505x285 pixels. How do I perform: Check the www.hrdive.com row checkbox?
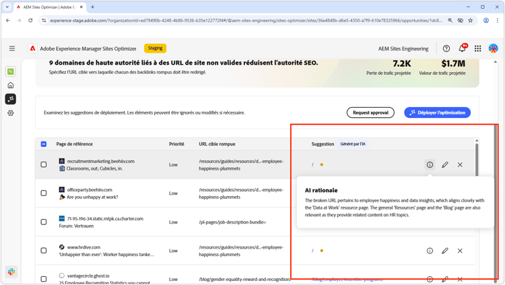[44, 251]
